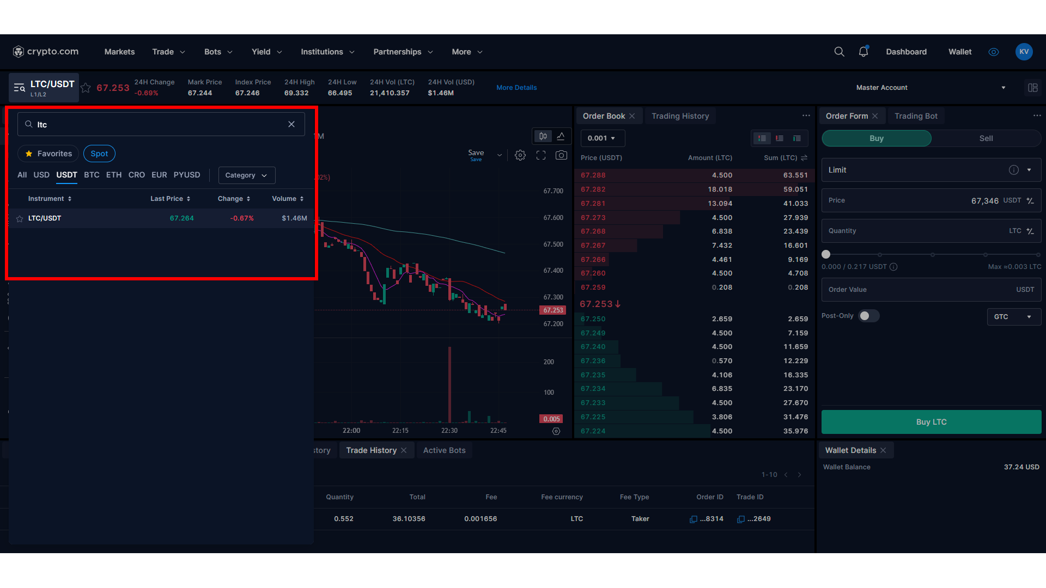Open the More Details link
1046x588 pixels.
click(x=516, y=88)
